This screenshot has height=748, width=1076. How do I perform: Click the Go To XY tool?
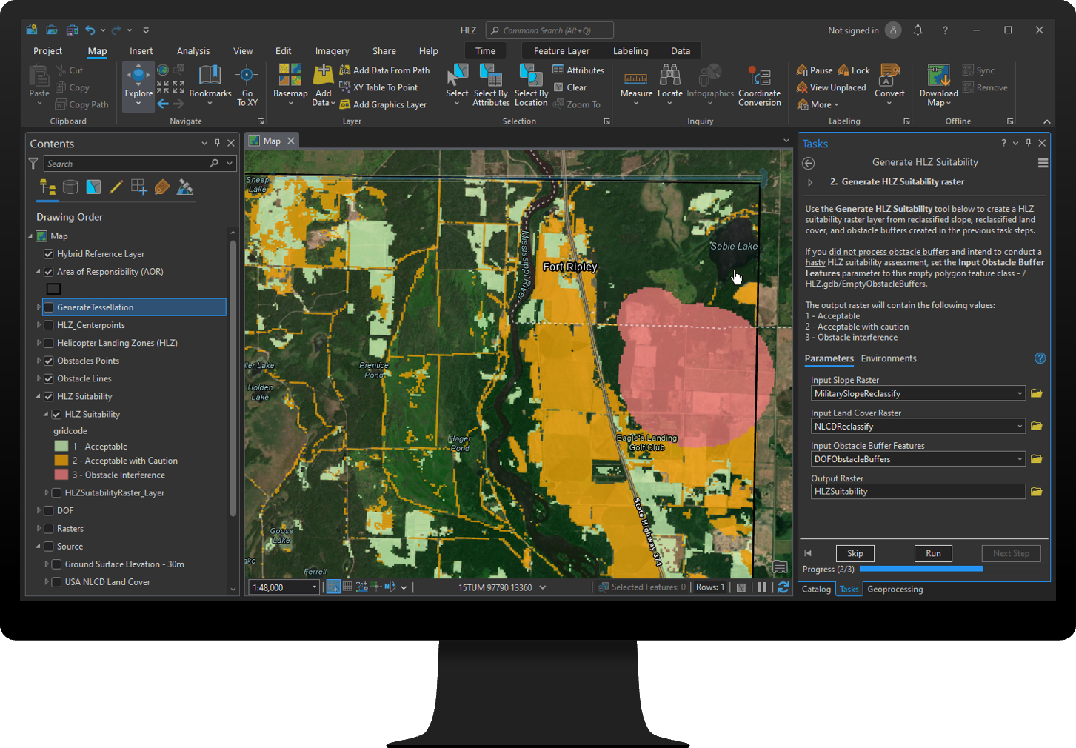[247, 85]
